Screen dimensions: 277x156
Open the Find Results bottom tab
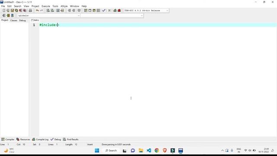click(x=71, y=140)
